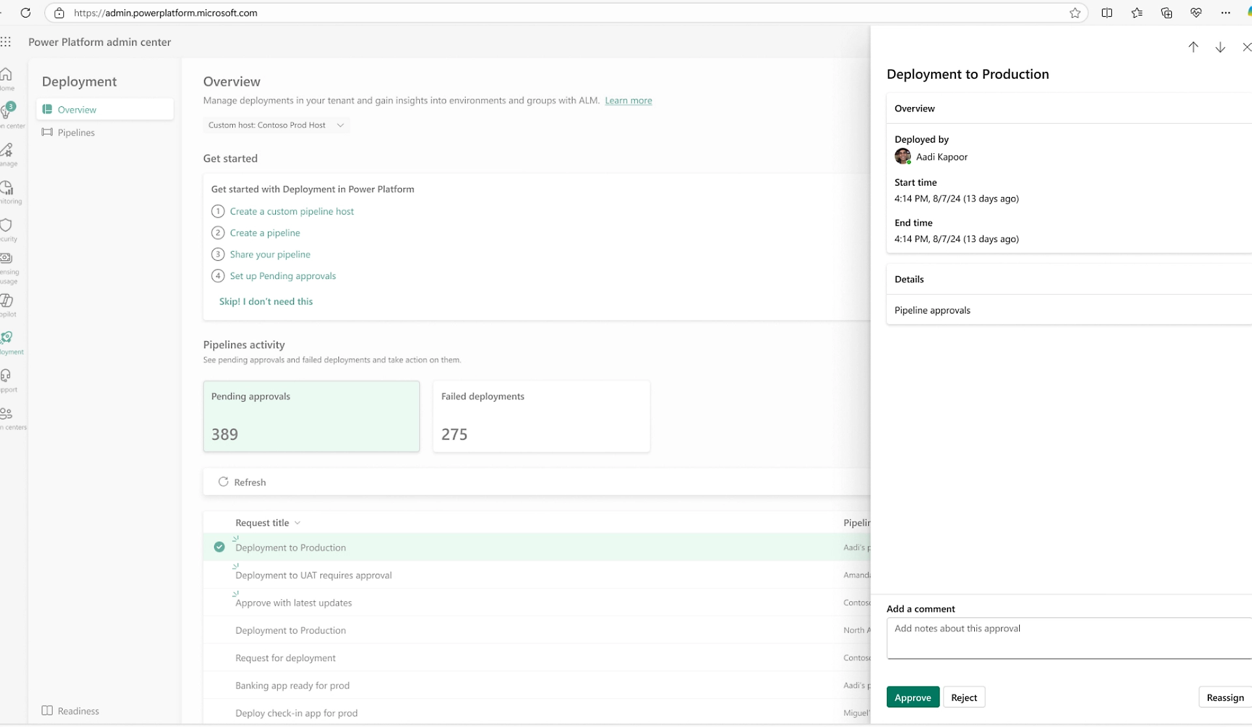Open the Security shield icon in rail
This screenshot has height=727, width=1252.
tap(7, 226)
